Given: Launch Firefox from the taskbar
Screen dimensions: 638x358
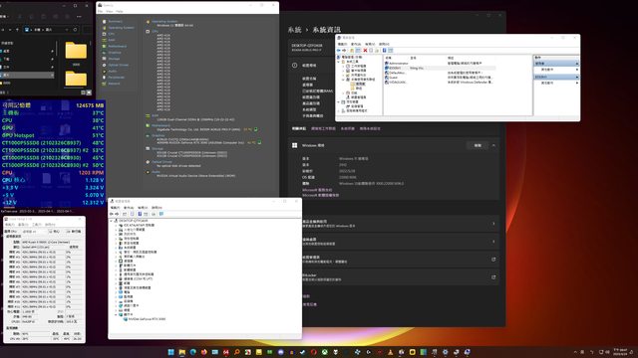Looking at the screenshot, I should coord(203,352).
